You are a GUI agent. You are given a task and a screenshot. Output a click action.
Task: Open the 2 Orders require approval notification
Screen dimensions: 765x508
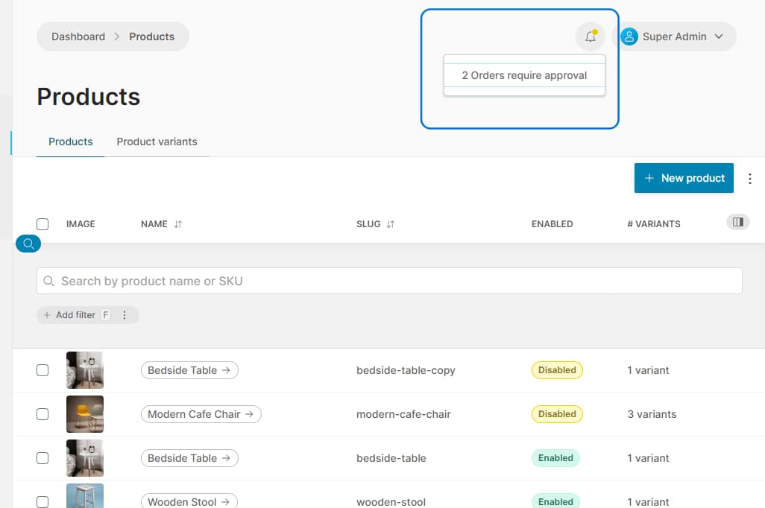click(x=524, y=75)
